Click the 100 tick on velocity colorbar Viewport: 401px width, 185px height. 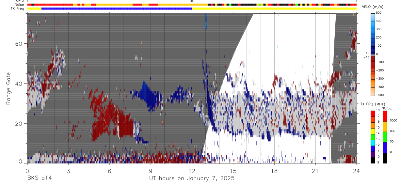pyautogui.click(x=379, y=46)
